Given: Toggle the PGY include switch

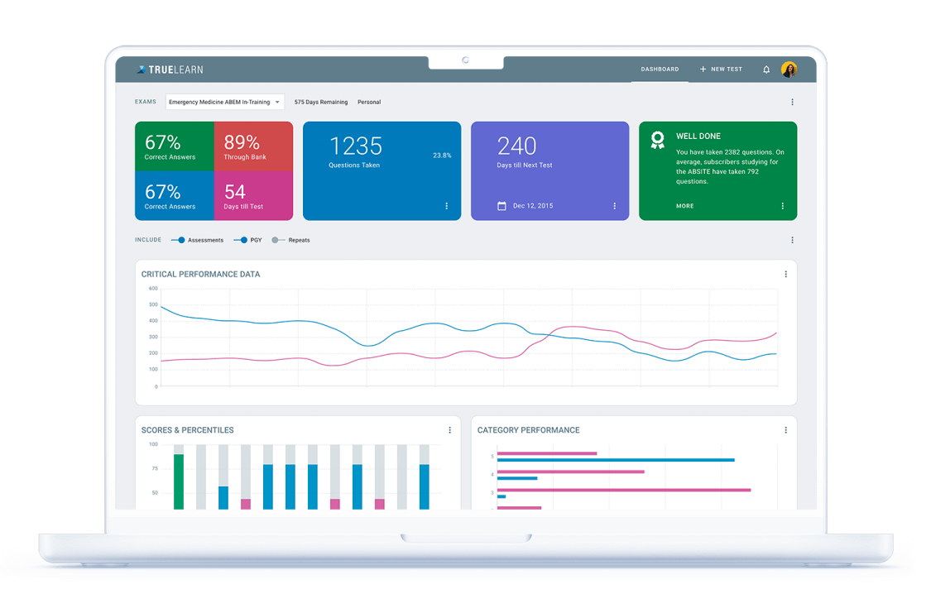Looking at the screenshot, I should click(241, 241).
